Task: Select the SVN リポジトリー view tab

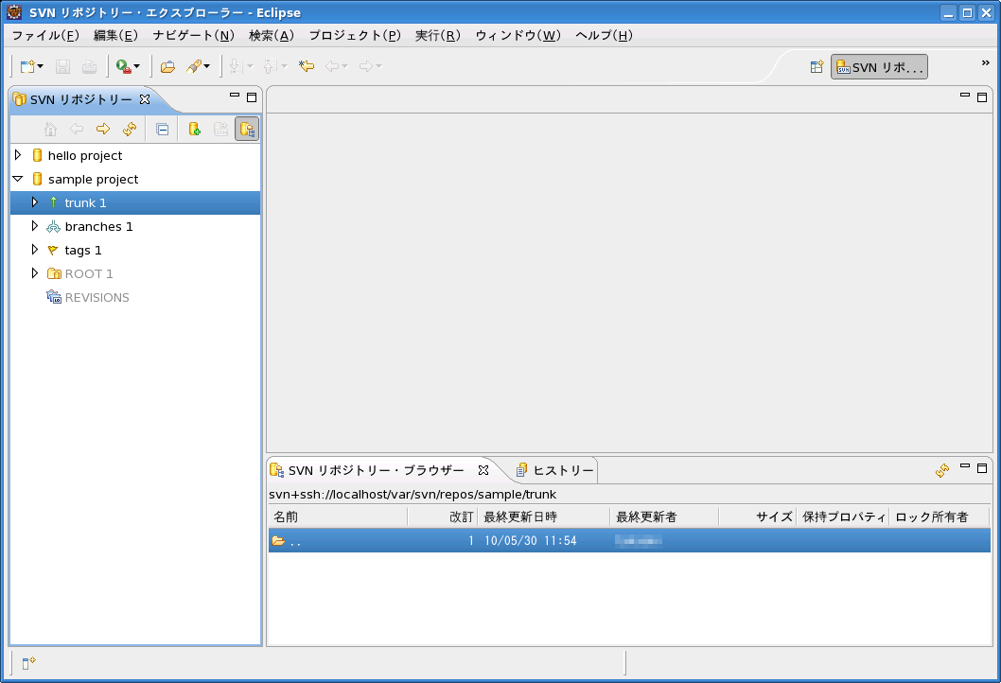Action: 81,99
